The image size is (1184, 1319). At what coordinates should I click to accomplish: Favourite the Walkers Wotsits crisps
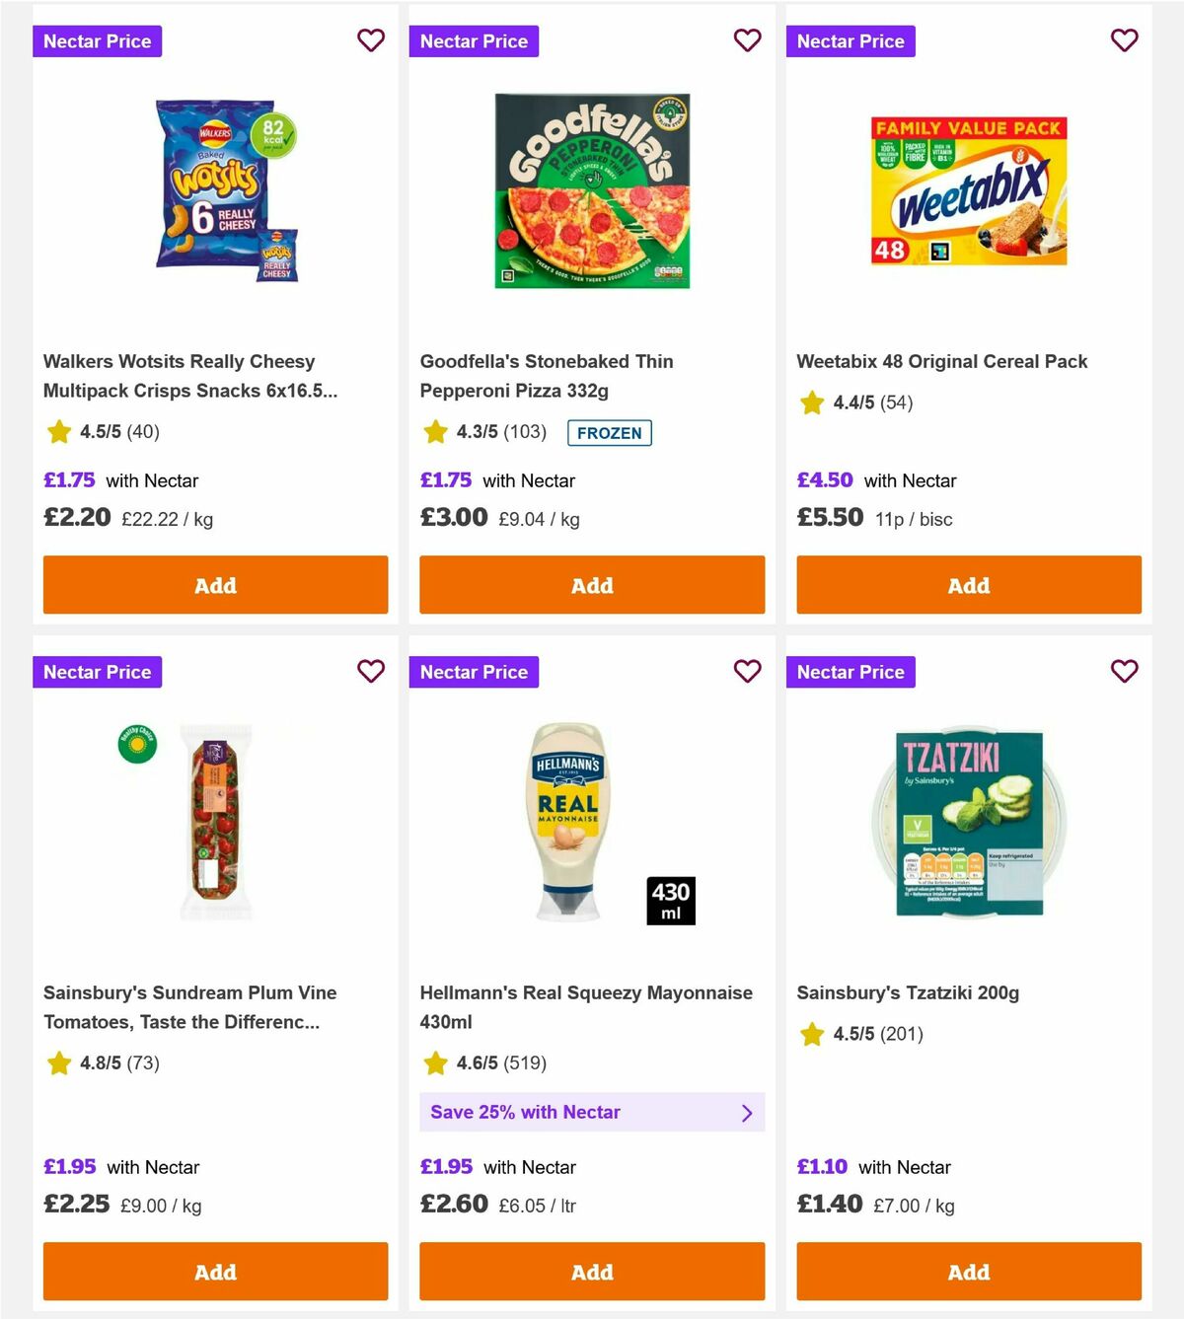click(x=371, y=40)
